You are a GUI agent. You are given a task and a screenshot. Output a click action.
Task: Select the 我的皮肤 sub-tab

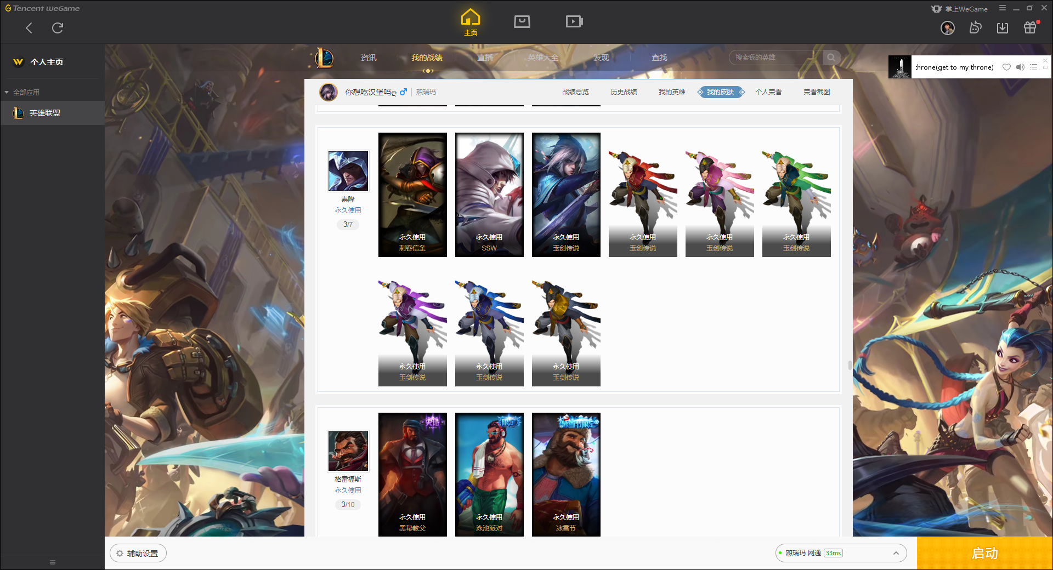click(721, 92)
